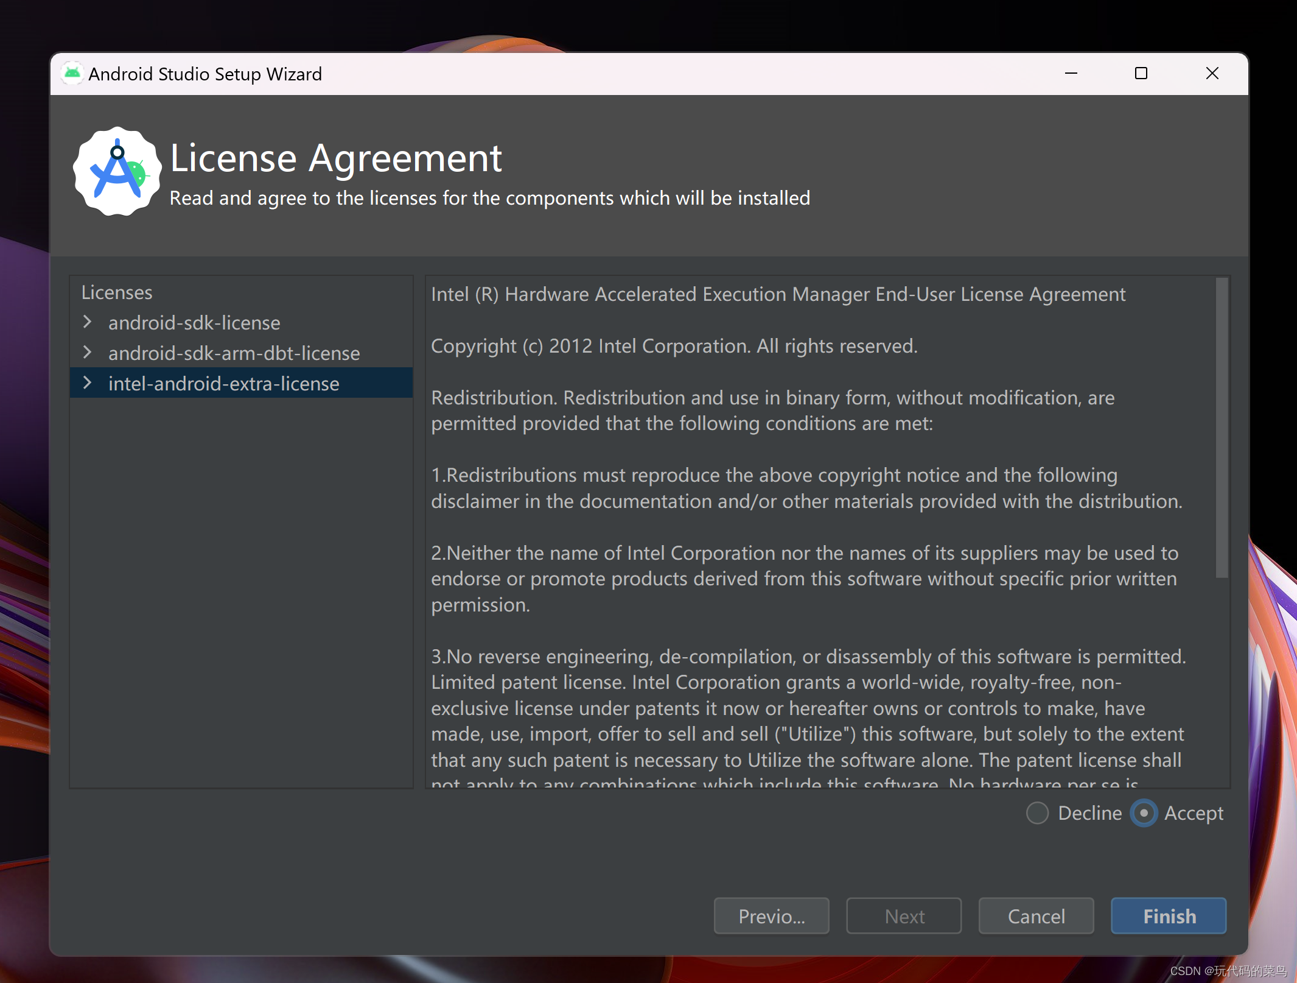Image resolution: width=1297 pixels, height=983 pixels.
Task: Expand intel-android-extra-license chevron
Action: (x=87, y=383)
